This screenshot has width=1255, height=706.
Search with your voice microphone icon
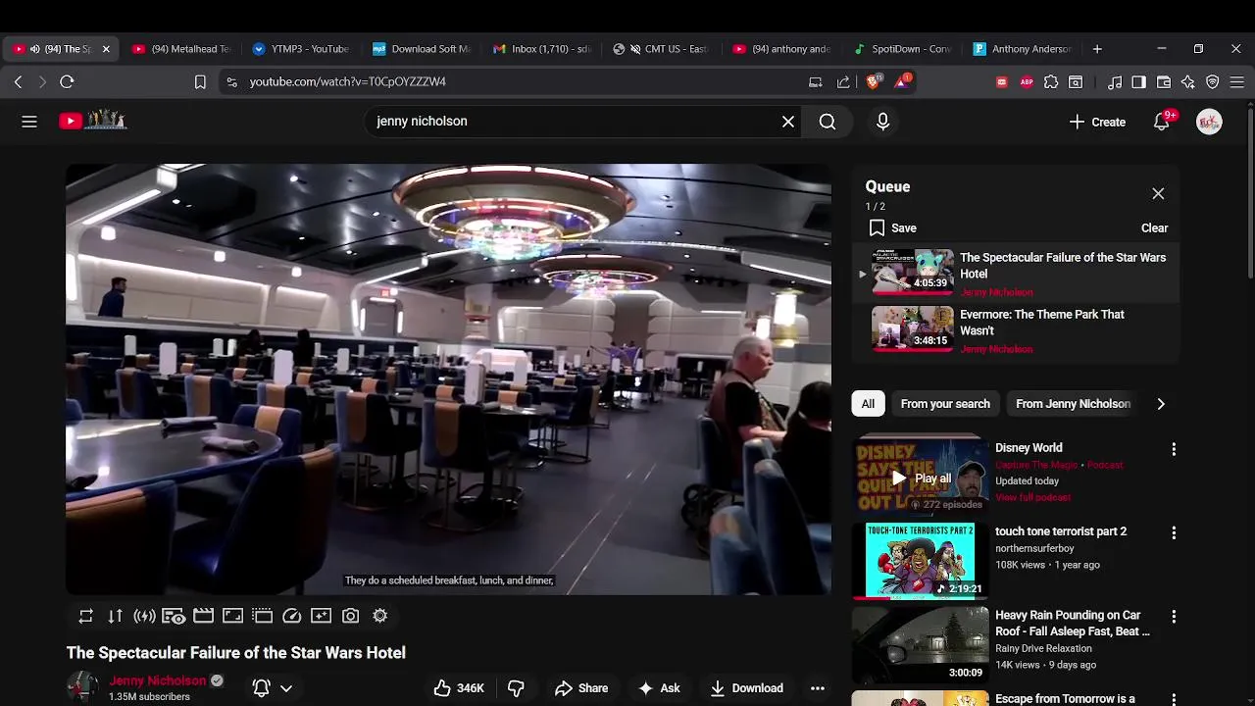(x=882, y=122)
